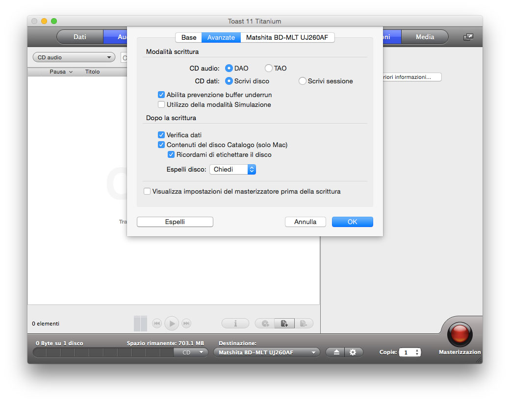510x403 pixels.
Task: Click the remove file icon
Action: 304,323
